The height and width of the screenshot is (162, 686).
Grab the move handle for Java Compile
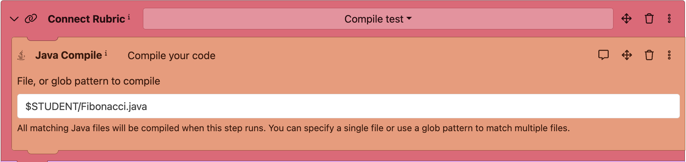(x=626, y=55)
